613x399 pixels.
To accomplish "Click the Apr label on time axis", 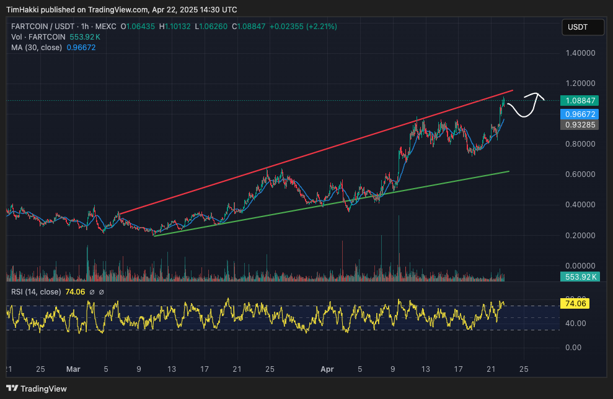I will 327,369.
